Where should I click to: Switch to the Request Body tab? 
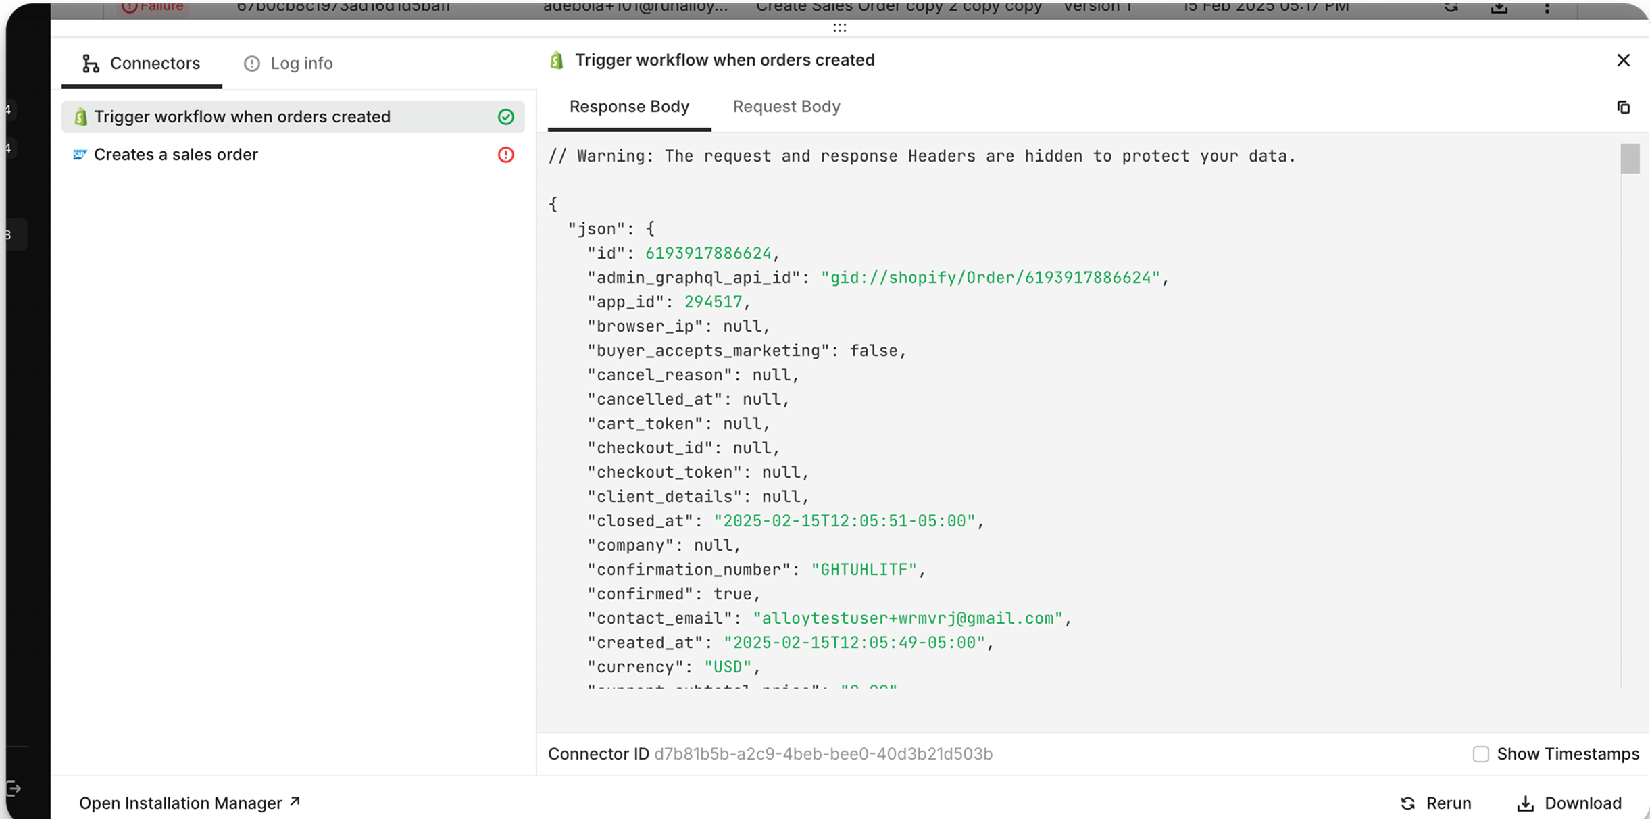[786, 107]
